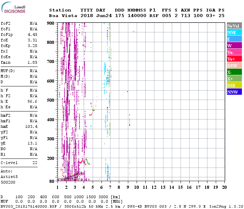Select the X+ light green legend swatch

coord(234,78)
